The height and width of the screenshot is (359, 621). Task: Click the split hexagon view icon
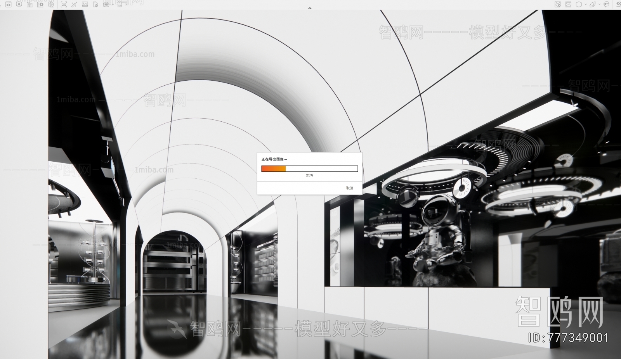(x=579, y=4)
